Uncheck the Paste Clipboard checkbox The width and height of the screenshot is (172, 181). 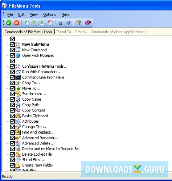tap(12, 116)
